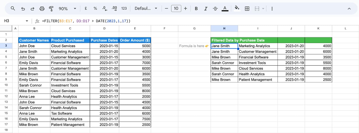The width and height of the screenshot is (359, 133).
Task: Decrease font size with minus button
Action: (x=166, y=8)
